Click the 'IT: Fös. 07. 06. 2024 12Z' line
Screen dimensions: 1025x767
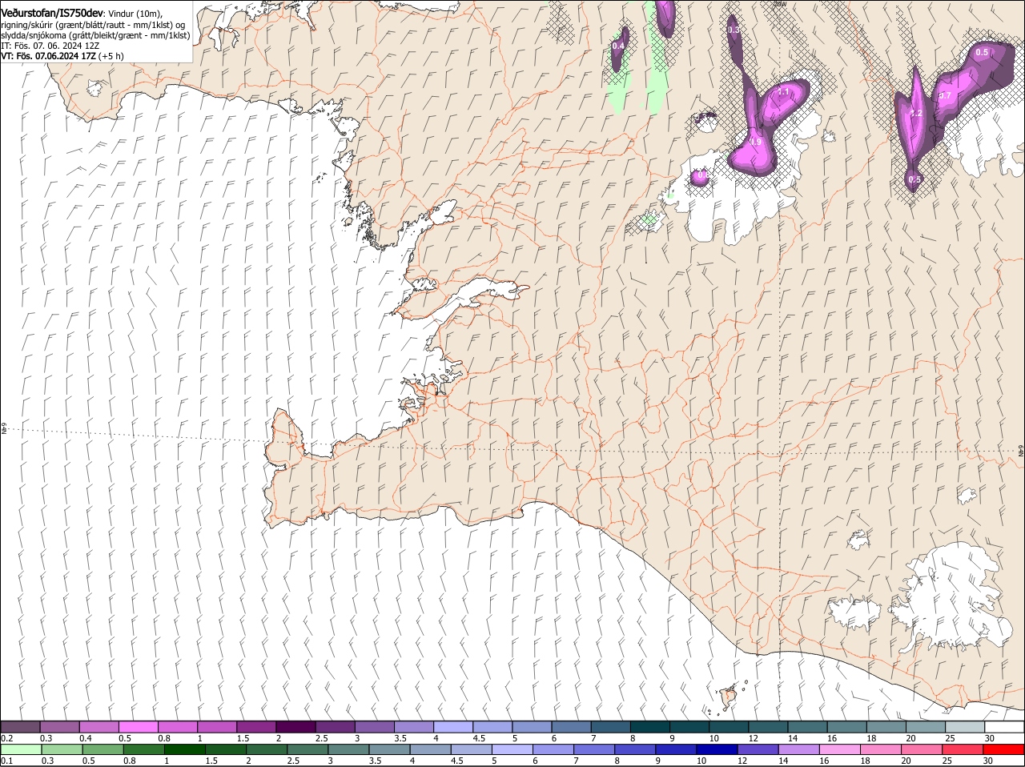point(50,46)
